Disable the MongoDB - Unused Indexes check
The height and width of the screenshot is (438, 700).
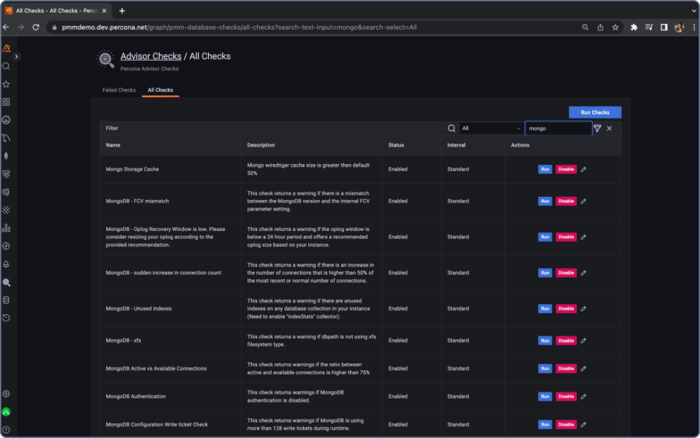click(x=565, y=309)
